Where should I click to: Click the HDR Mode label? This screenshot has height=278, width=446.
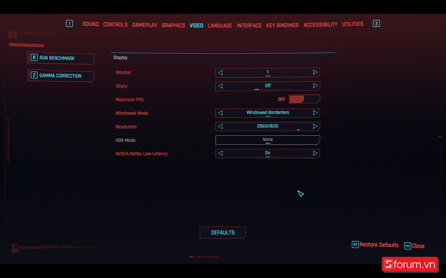(125, 140)
